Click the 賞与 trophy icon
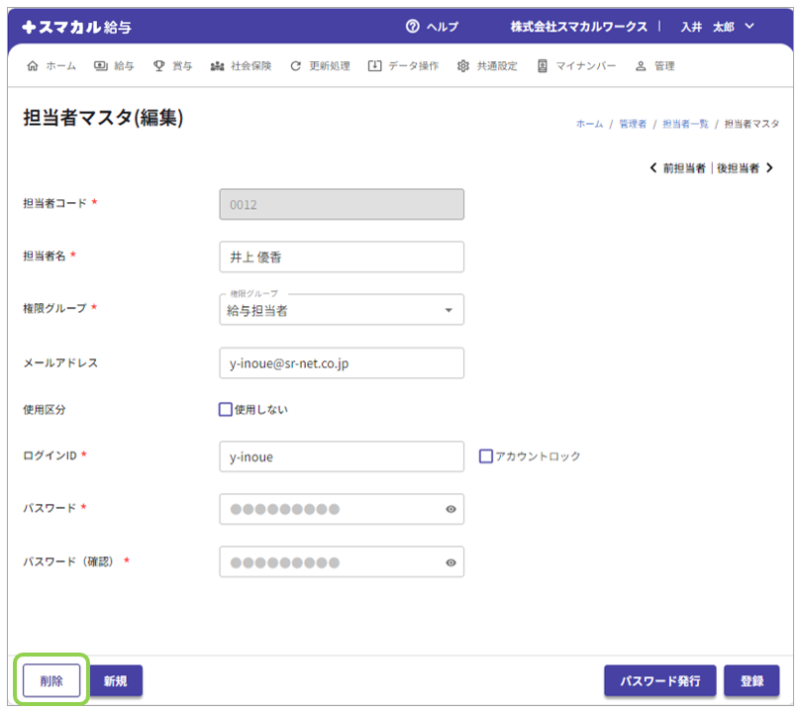The width and height of the screenshot is (800, 712). point(158,66)
